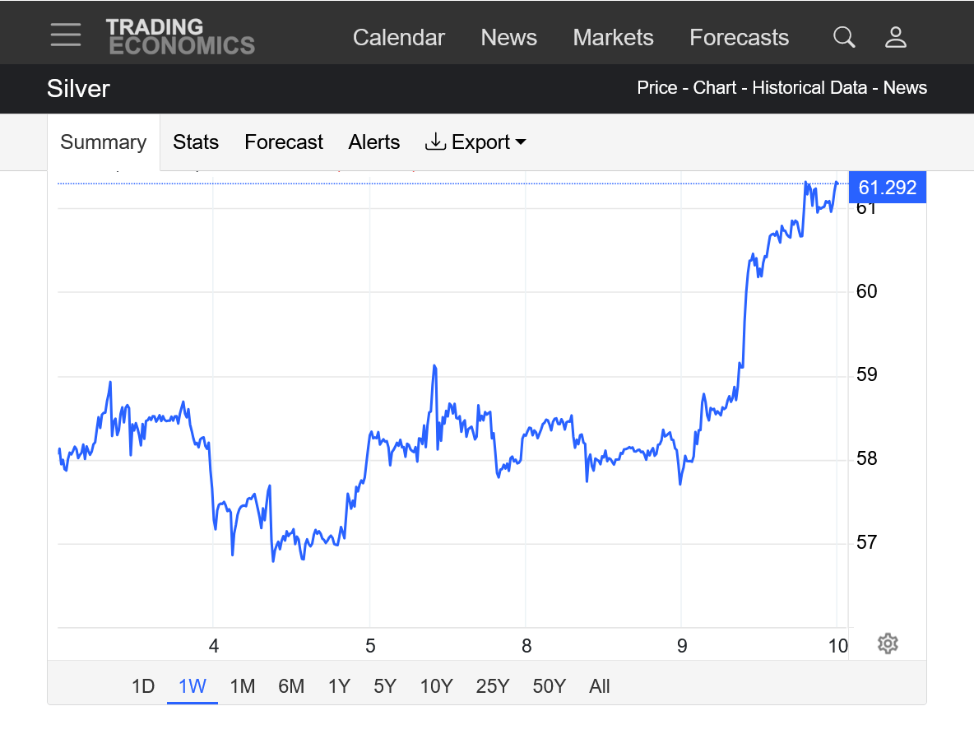Expand the Export dropdown
The height and width of the screenshot is (734, 974).
(x=475, y=142)
